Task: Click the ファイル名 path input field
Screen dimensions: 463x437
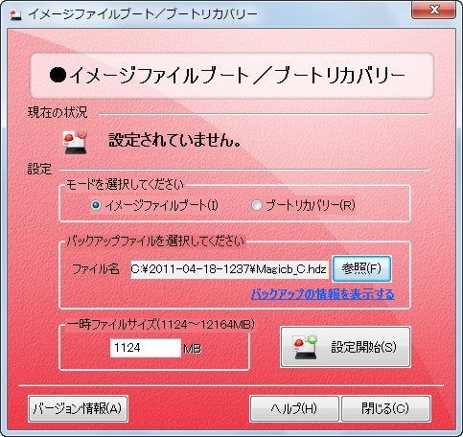Action: pyautogui.click(x=229, y=269)
